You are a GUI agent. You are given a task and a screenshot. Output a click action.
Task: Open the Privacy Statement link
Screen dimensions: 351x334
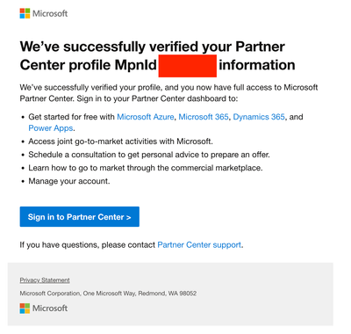point(45,280)
